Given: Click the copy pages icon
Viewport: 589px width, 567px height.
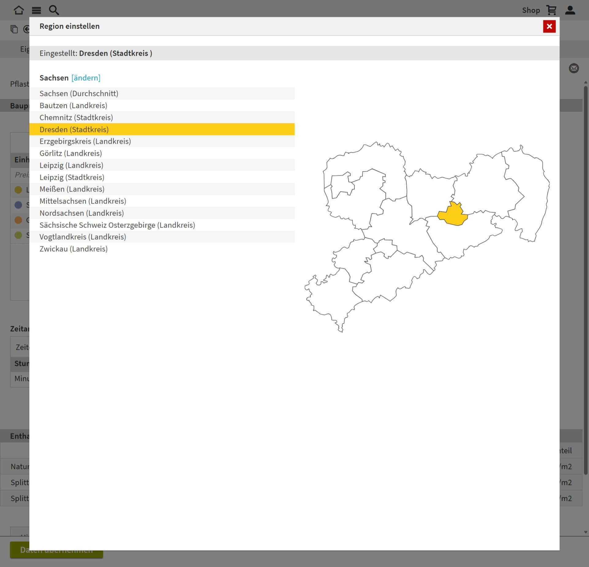Looking at the screenshot, I should tap(14, 29).
